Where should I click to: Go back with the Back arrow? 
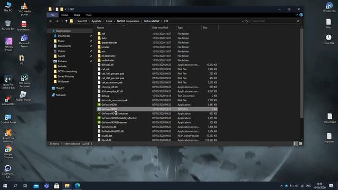pyautogui.click(x=51, y=21)
